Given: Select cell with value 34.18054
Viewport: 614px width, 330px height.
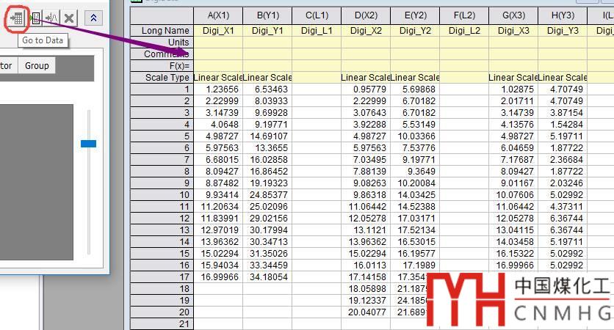Looking at the screenshot, I should 268,276.
